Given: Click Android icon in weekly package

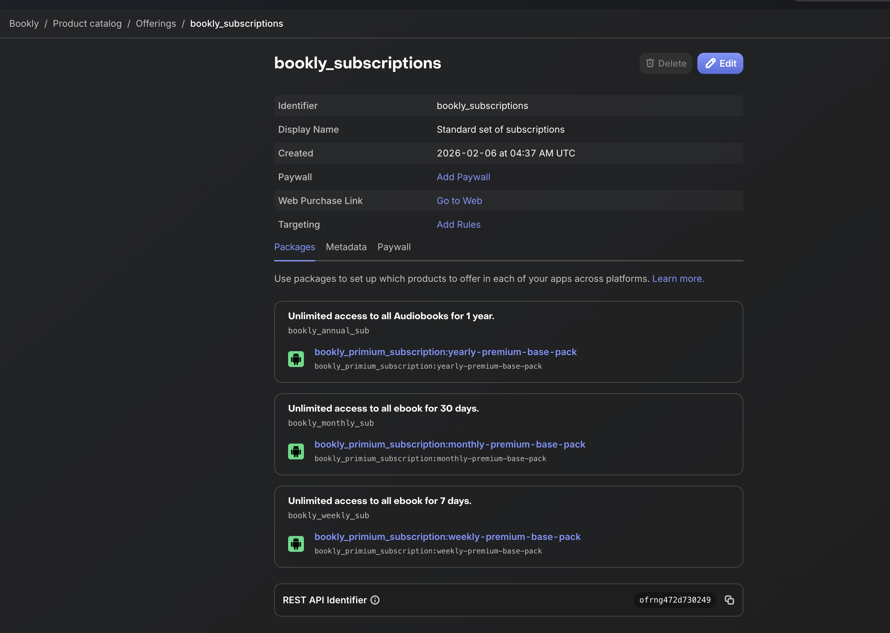Looking at the screenshot, I should [x=296, y=544].
